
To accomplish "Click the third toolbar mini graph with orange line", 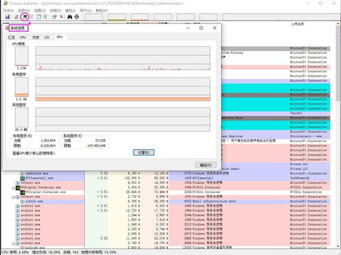I will click(x=140, y=17).
